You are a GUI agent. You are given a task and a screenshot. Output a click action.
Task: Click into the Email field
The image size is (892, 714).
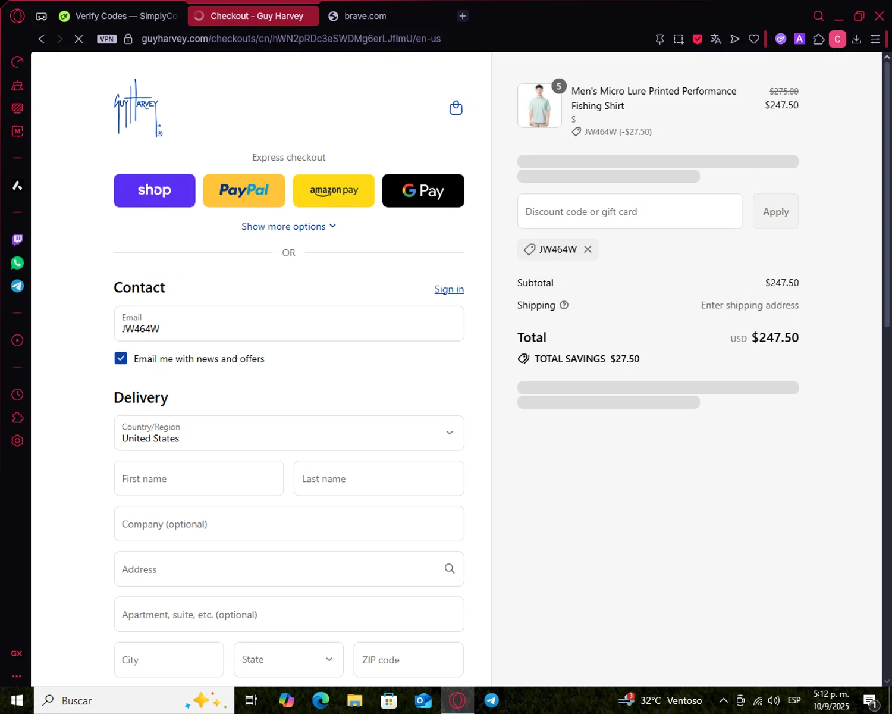tap(289, 324)
